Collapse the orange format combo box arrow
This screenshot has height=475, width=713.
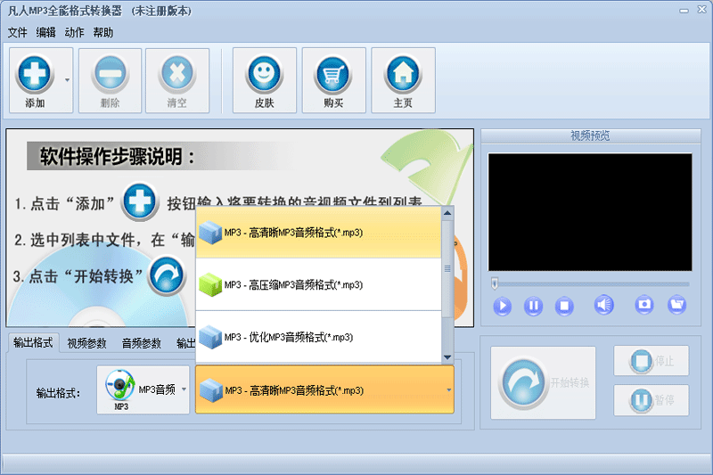pyautogui.click(x=448, y=390)
